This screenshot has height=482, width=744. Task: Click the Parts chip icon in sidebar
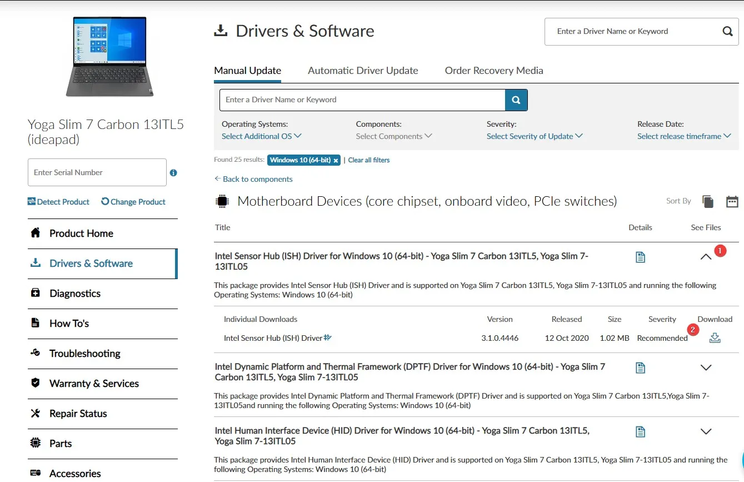click(36, 443)
